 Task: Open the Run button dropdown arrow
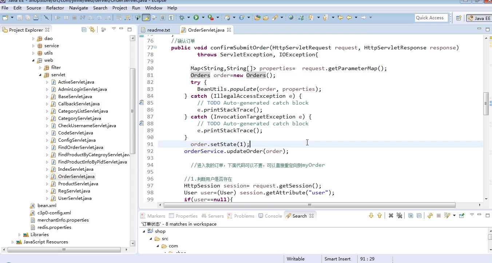(x=202, y=17)
